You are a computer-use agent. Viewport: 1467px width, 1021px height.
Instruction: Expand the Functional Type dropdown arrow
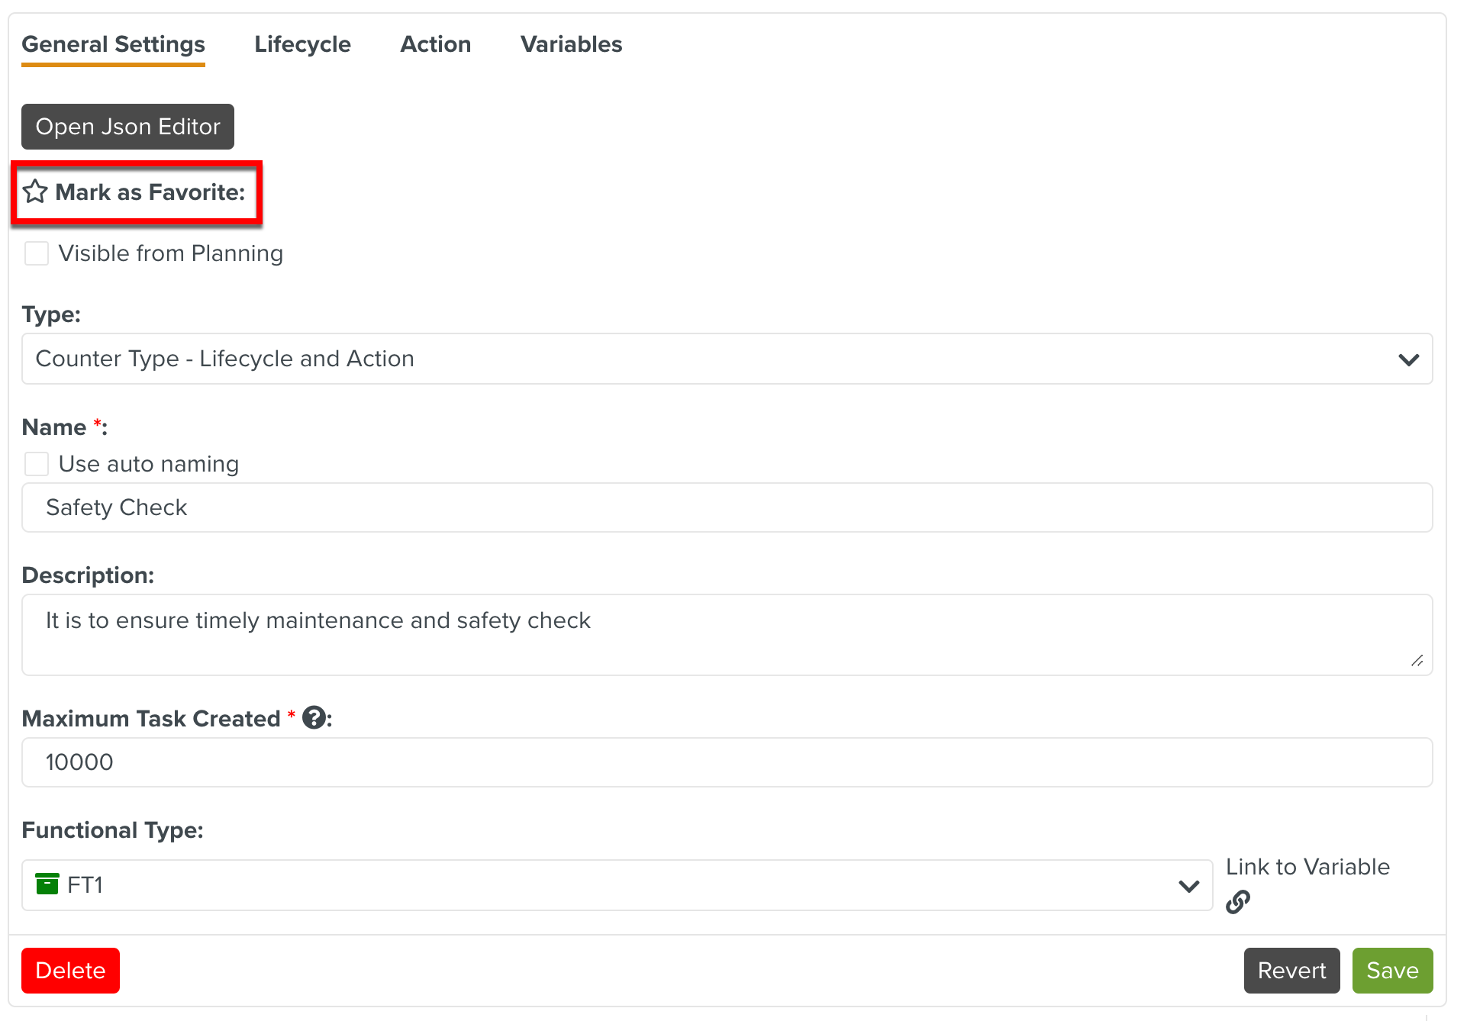click(1188, 886)
